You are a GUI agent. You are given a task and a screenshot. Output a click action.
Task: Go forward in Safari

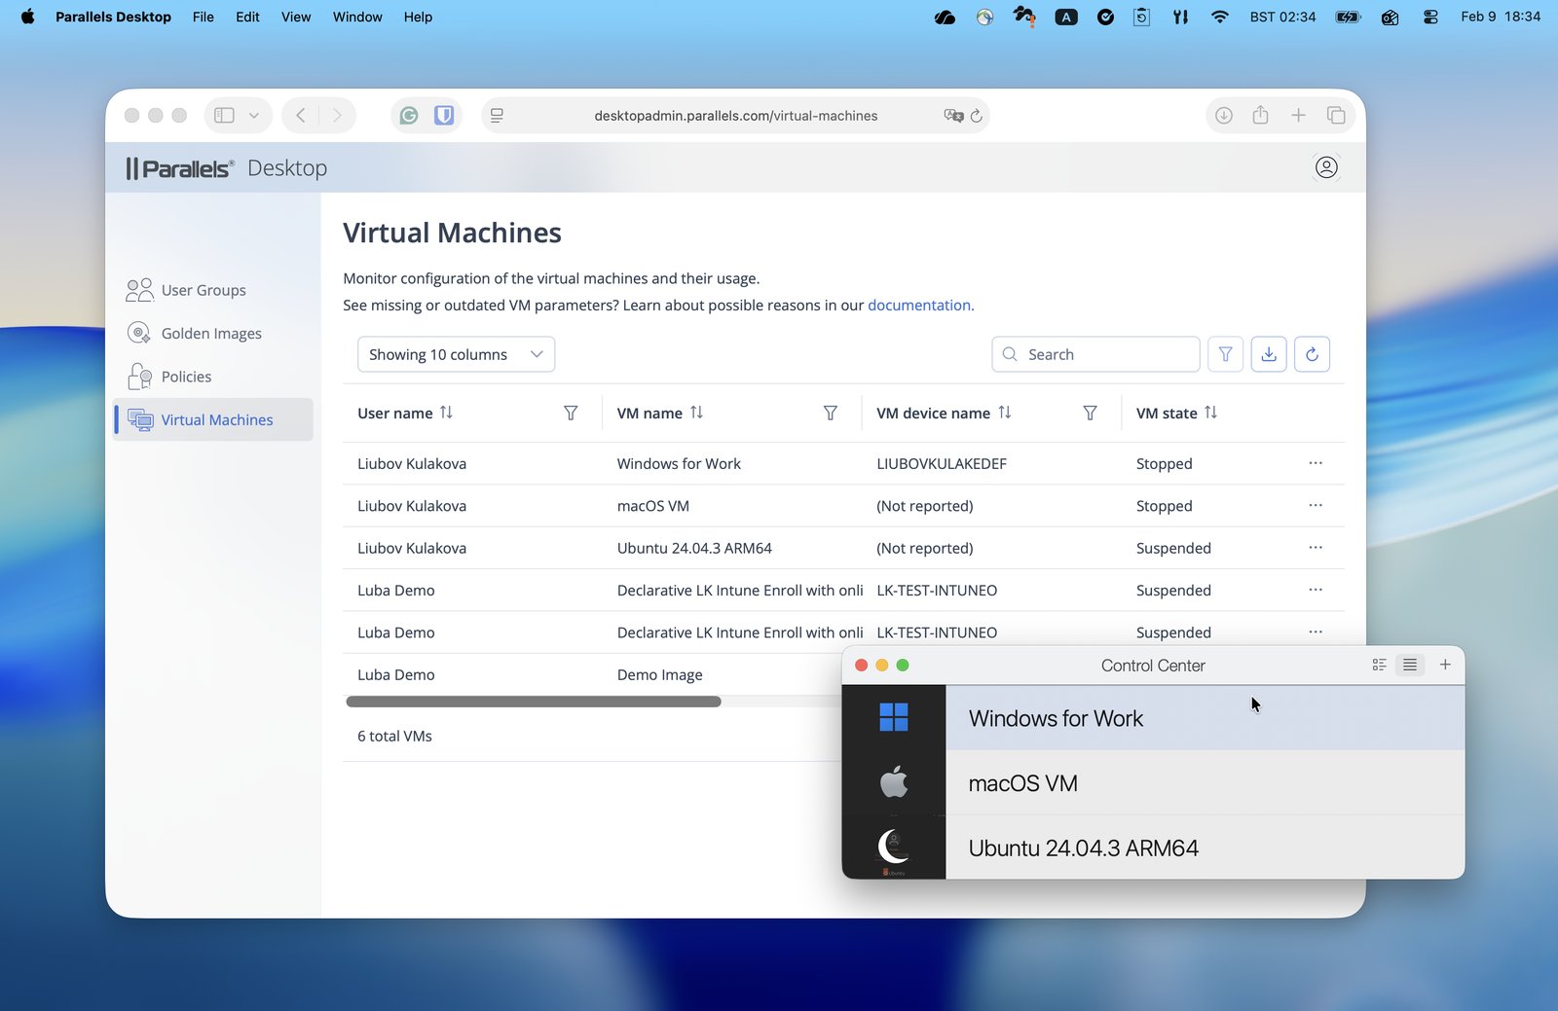(x=337, y=116)
